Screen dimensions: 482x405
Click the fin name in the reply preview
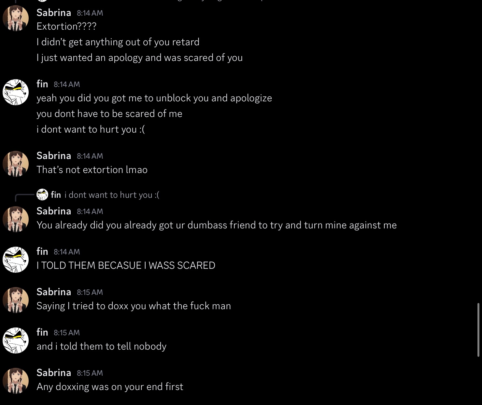coord(56,195)
